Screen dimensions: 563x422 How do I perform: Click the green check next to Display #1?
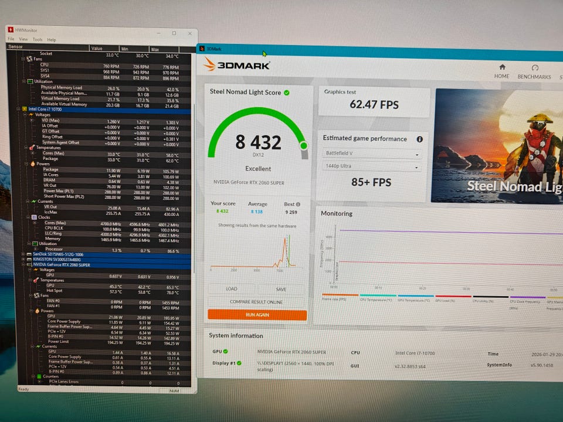pos(239,363)
